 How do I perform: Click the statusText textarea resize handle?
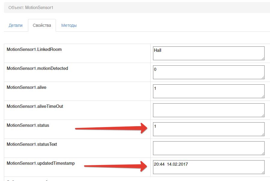[x=263, y=153]
